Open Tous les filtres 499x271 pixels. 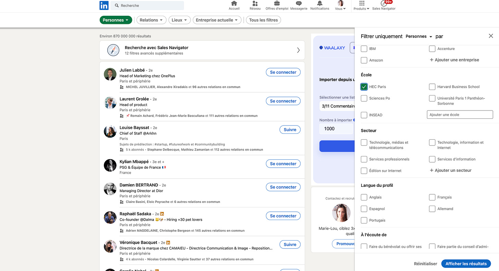coord(264,20)
